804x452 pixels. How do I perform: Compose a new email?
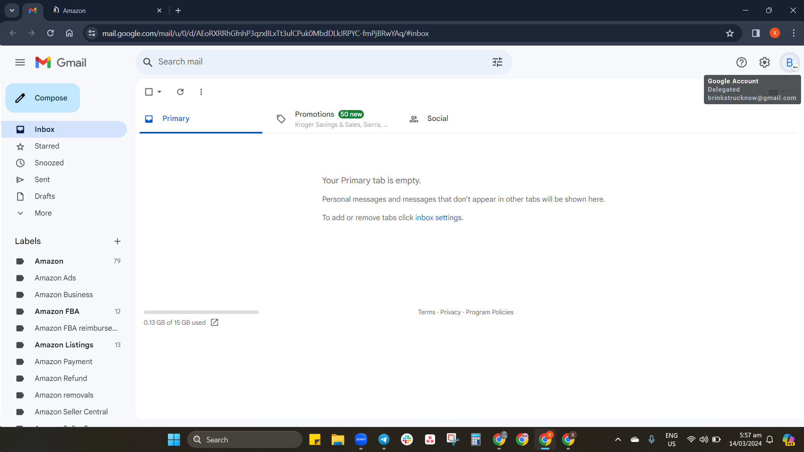[x=43, y=98]
